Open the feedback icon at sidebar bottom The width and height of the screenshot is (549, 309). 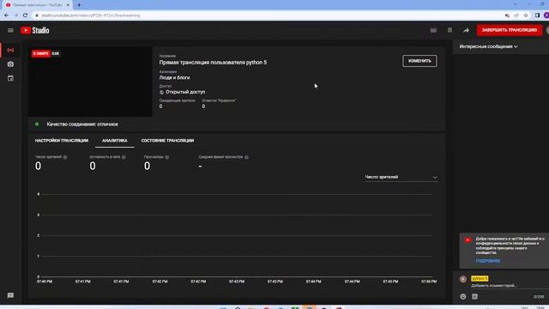(x=10, y=295)
